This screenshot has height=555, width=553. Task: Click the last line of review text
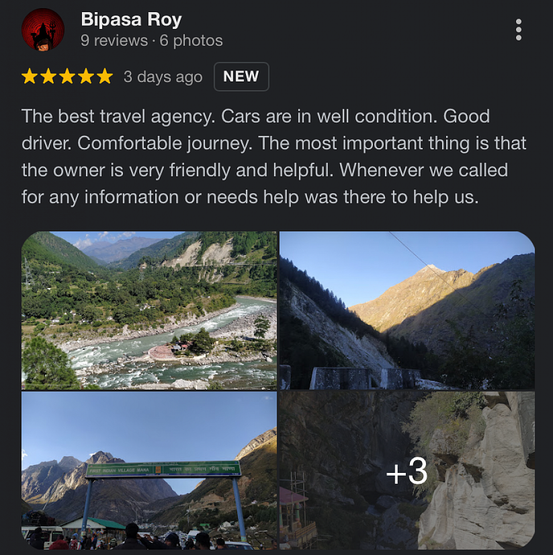pos(250,197)
